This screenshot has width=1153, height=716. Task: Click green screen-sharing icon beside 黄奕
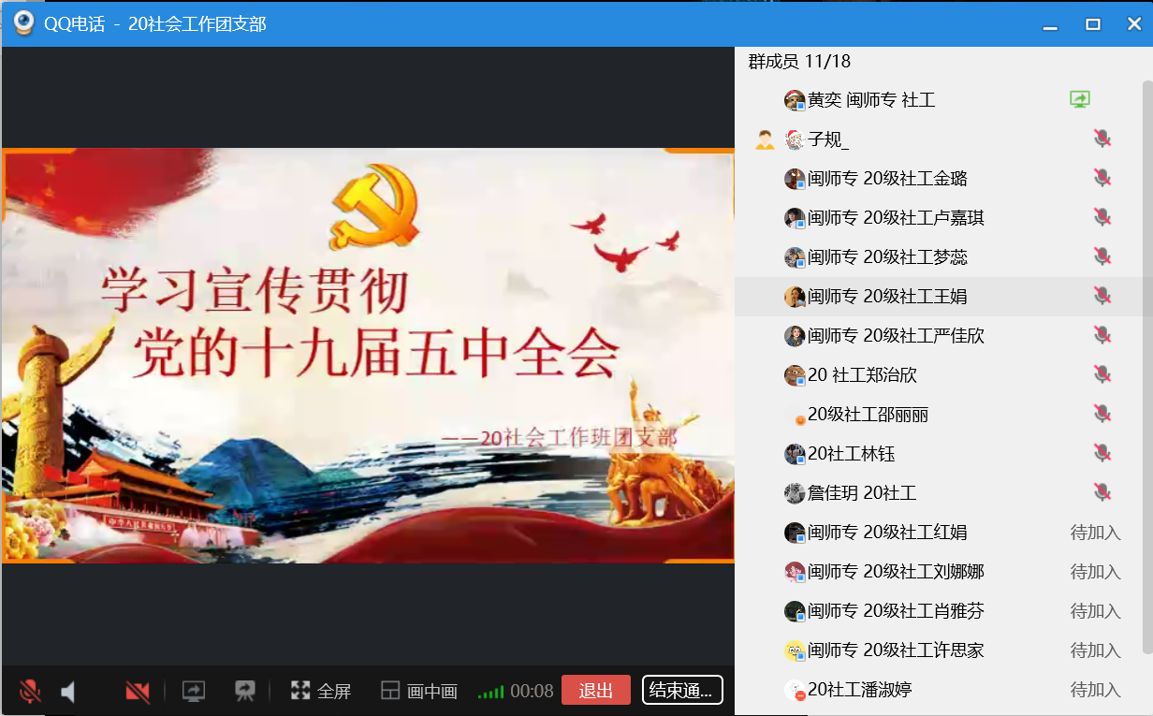point(1080,99)
